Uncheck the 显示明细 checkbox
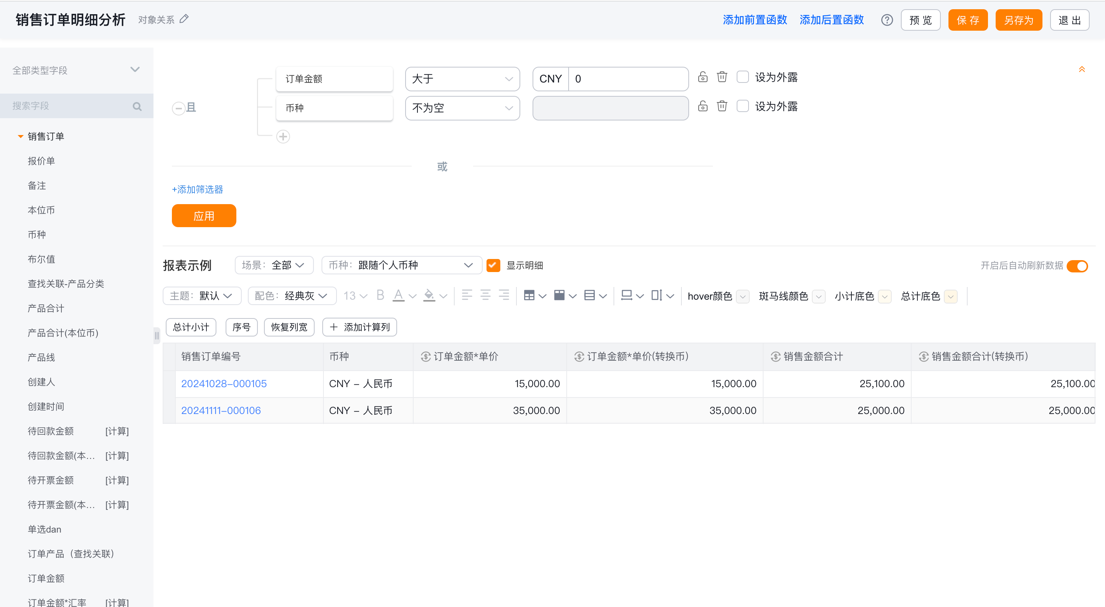1105x607 pixels. (x=493, y=265)
